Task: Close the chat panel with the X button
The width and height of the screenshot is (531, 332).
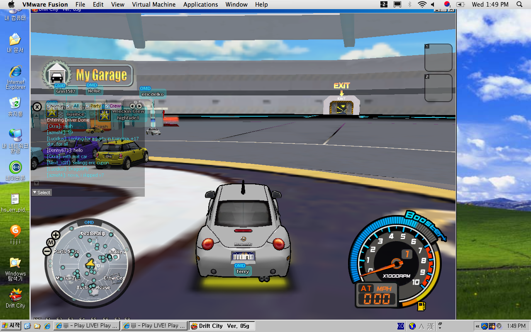Action: click(x=37, y=107)
